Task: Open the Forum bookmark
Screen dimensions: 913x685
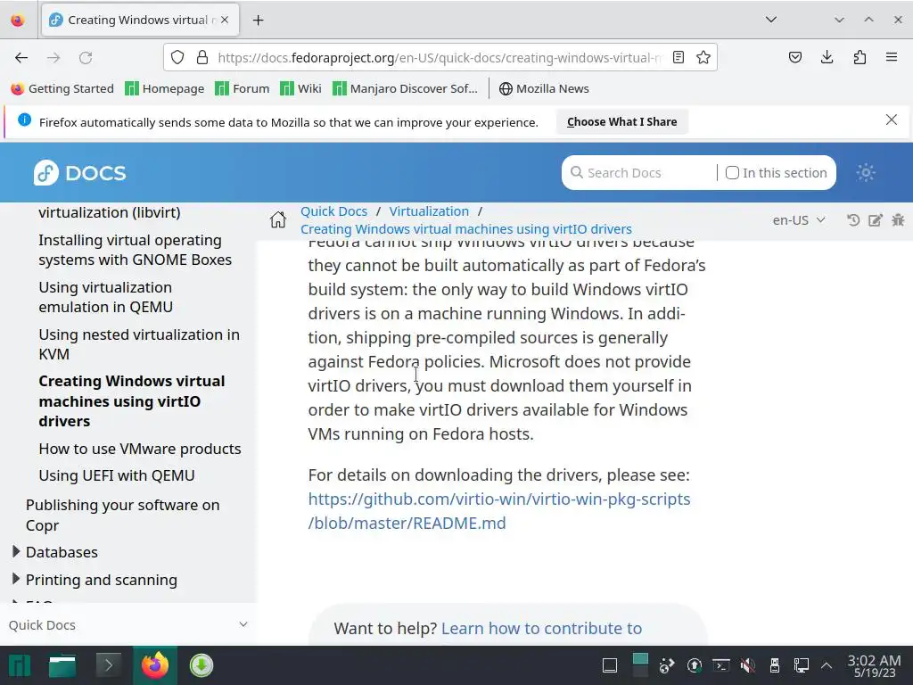Action: coord(243,88)
